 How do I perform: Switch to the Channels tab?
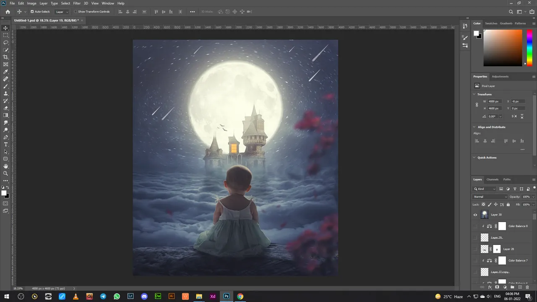coord(493,180)
